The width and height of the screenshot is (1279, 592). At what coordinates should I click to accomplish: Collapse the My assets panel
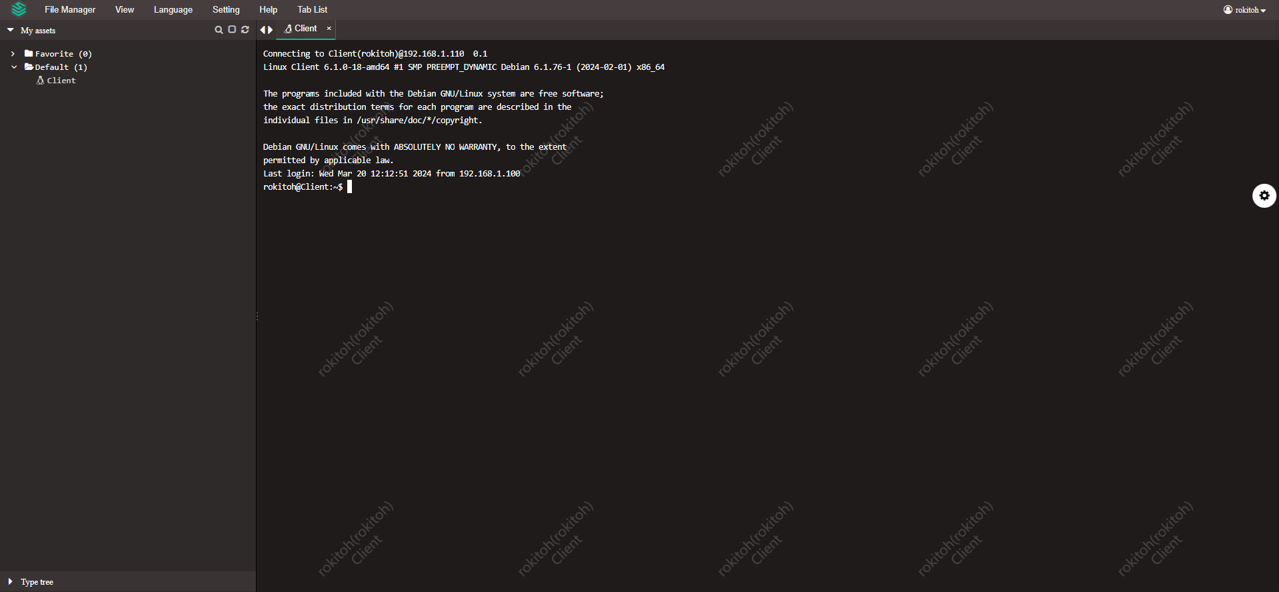[11, 31]
